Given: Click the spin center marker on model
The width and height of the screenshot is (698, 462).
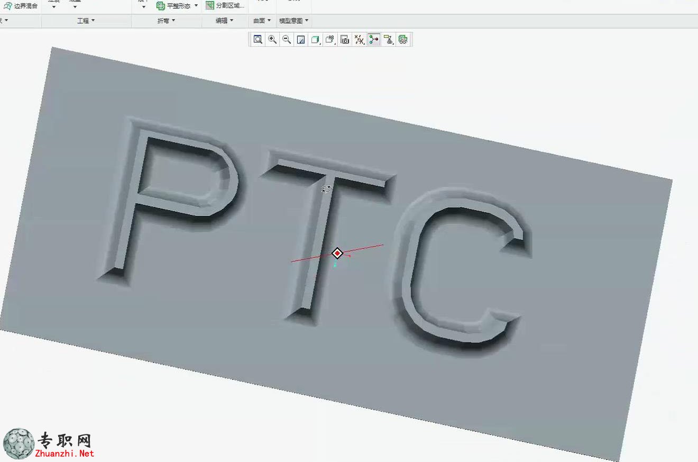Looking at the screenshot, I should pyautogui.click(x=337, y=253).
